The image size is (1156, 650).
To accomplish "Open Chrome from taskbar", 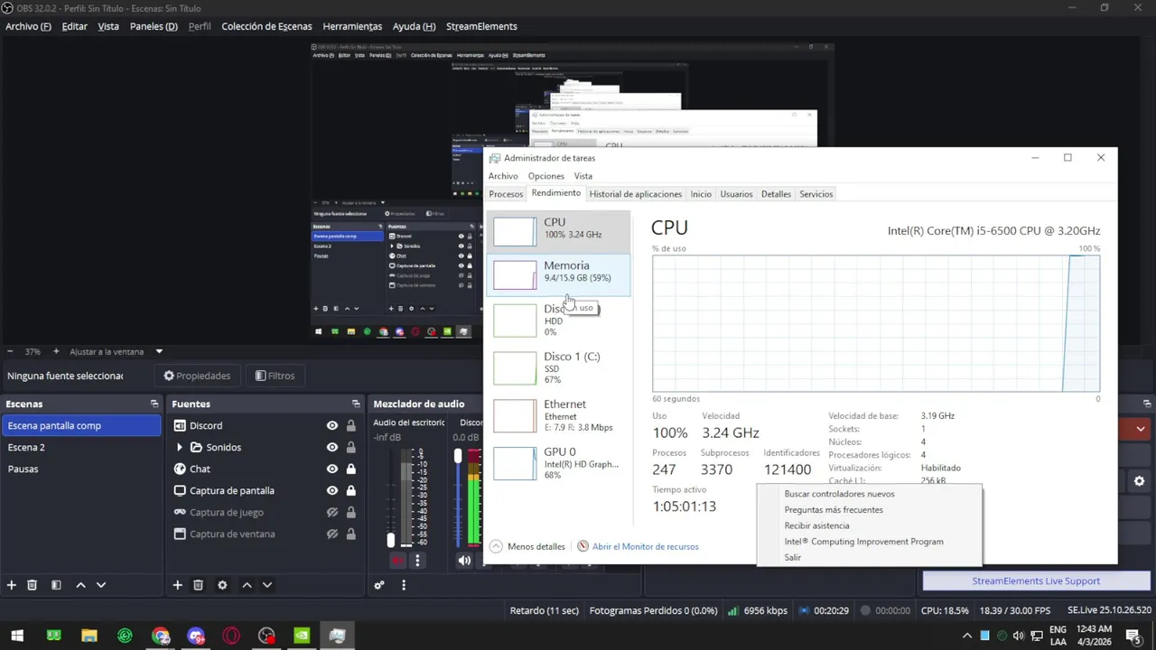I will [161, 636].
